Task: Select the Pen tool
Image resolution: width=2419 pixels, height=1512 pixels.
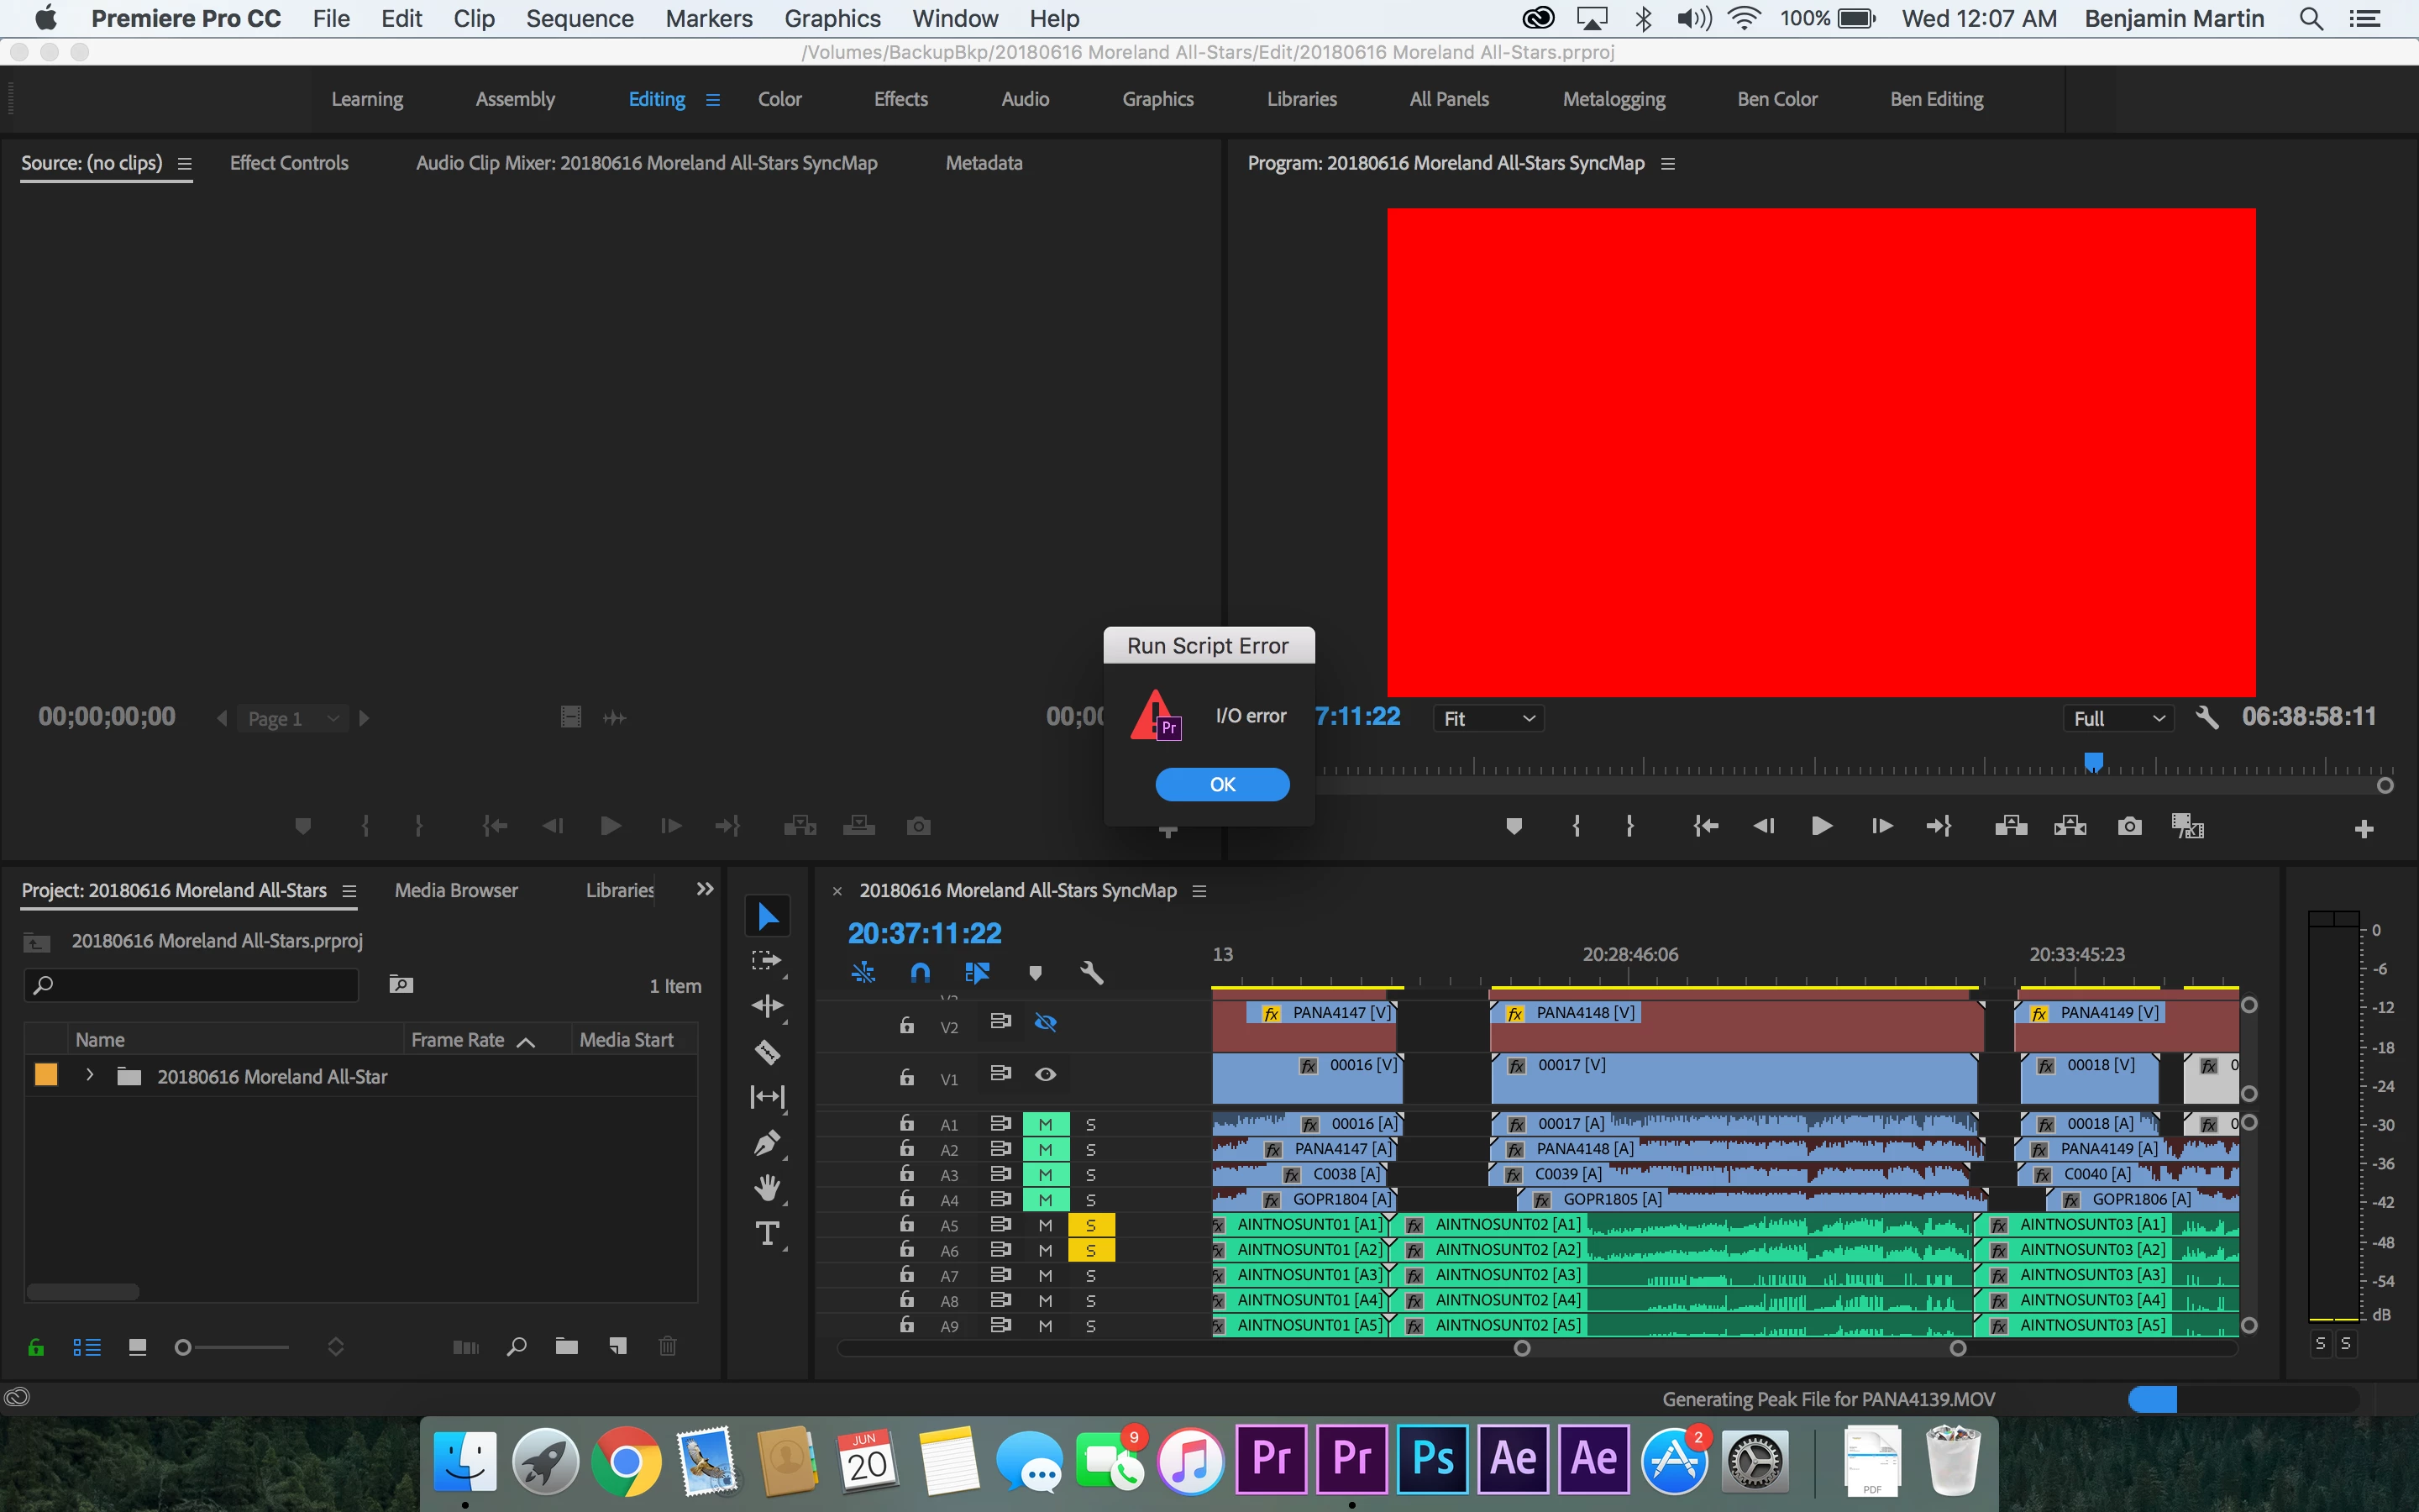Action: (x=767, y=1142)
